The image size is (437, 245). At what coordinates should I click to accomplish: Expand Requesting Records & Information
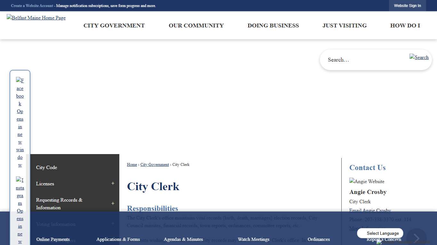[x=113, y=204]
